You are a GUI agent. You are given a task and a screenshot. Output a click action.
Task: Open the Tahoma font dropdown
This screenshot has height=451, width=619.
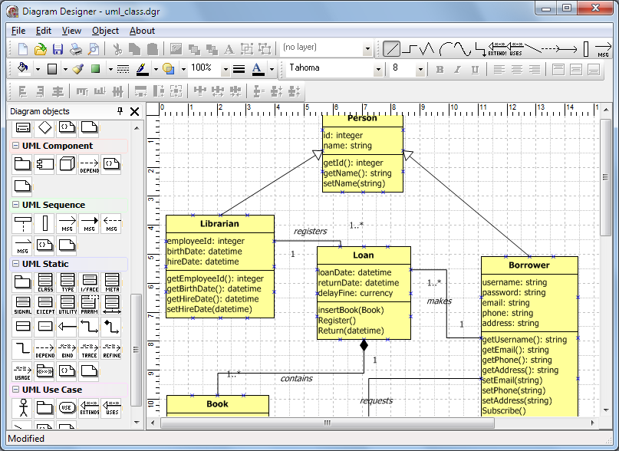click(x=377, y=69)
